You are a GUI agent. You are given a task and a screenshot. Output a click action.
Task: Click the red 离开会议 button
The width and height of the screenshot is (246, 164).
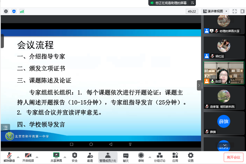click(233, 157)
